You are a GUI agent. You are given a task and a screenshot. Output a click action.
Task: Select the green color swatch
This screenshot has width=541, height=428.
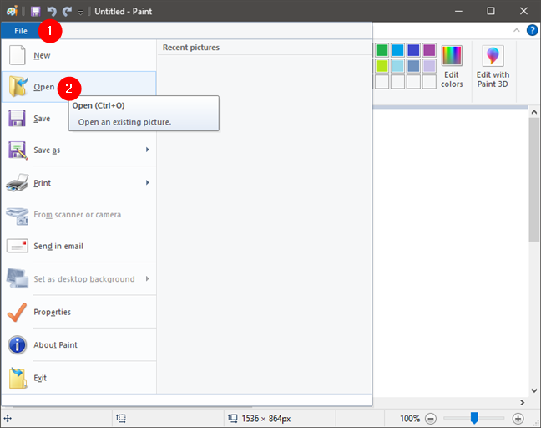click(382, 50)
